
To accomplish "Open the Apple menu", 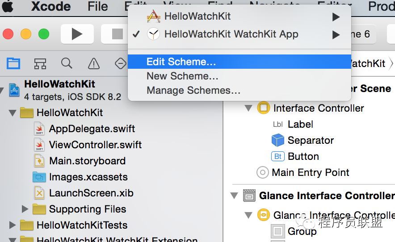I will pos(8,6).
